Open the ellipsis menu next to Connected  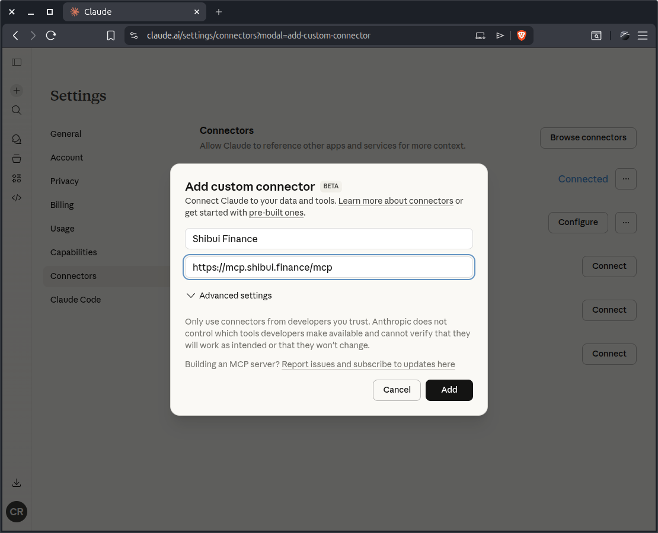click(626, 178)
